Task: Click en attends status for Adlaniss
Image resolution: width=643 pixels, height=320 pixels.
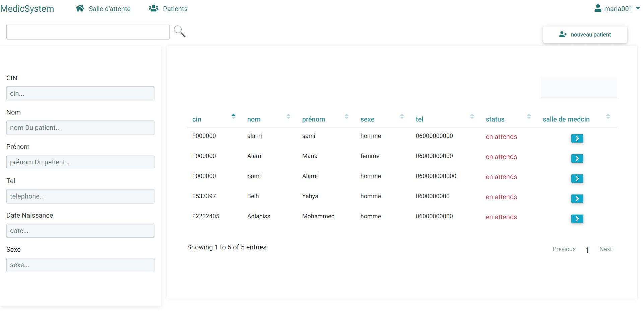Action: [501, 217]
